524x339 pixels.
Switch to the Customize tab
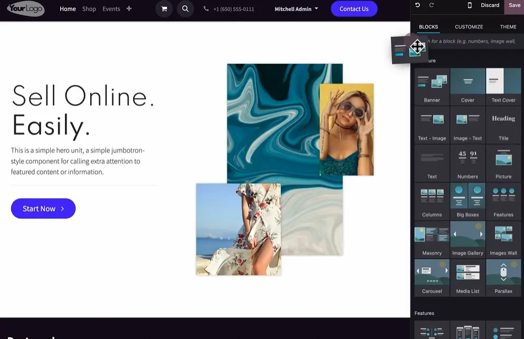pyautogui.click(x=469, y=27)
